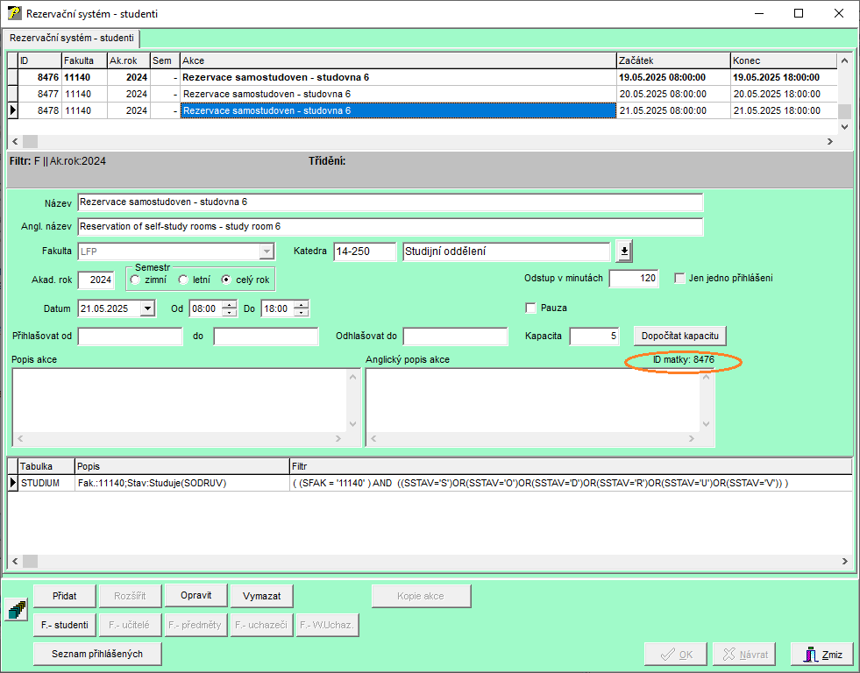This screenshot has height=673, width=860.
Task: Decrease the Do end time spinner
Action: tap(302, 313)
